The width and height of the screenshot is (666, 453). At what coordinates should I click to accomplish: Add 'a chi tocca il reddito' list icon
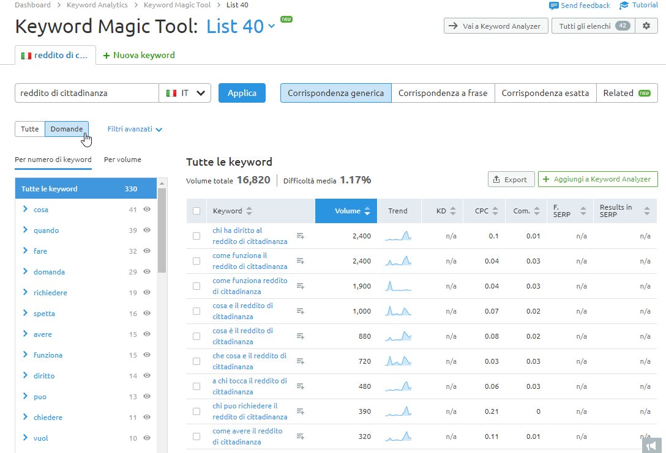(301, 386)
